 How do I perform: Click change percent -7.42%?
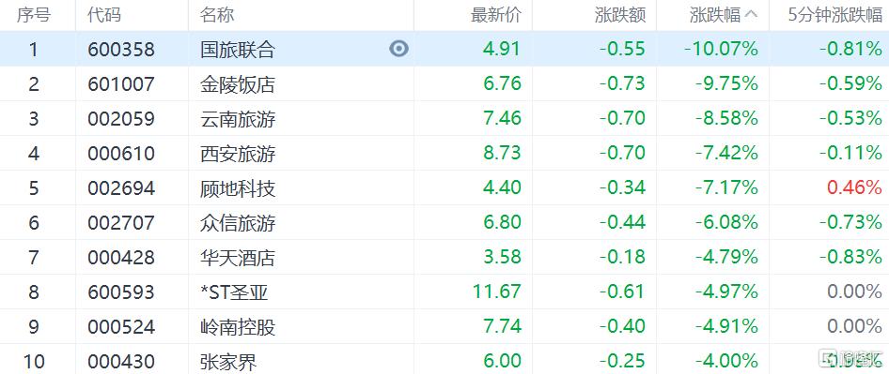coord(726,154)
